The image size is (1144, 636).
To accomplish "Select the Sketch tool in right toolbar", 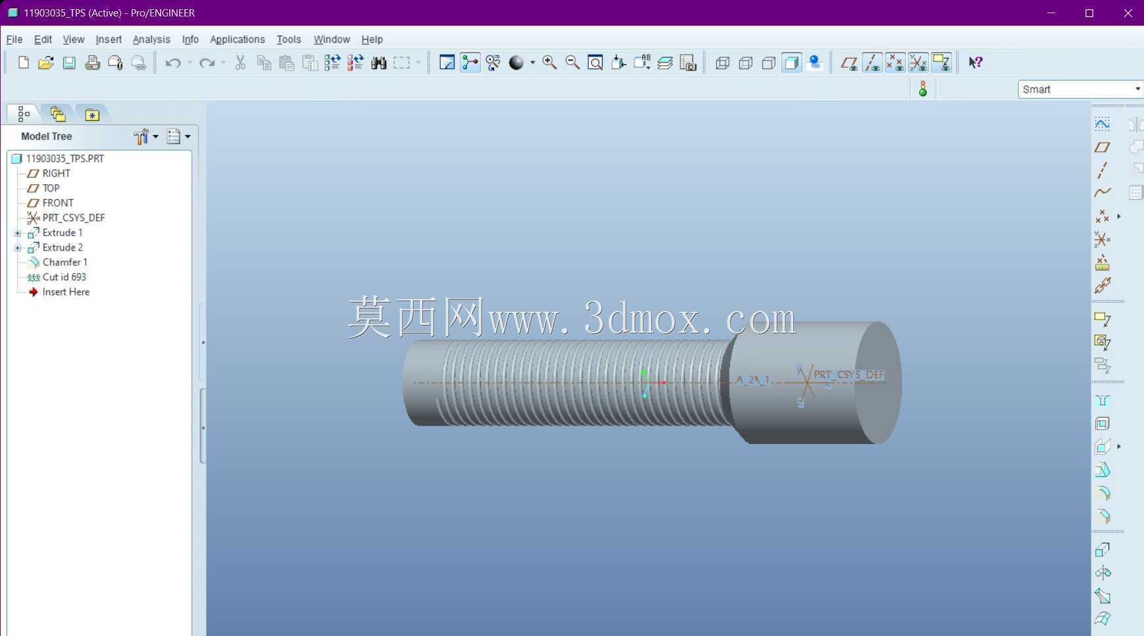I will 1103,124.
